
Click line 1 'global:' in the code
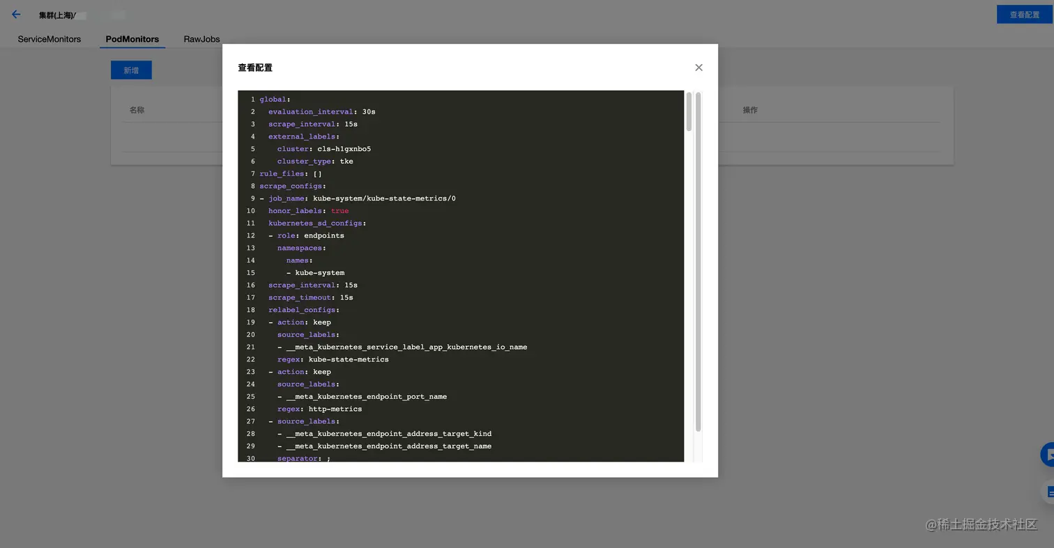click(275, 100)
